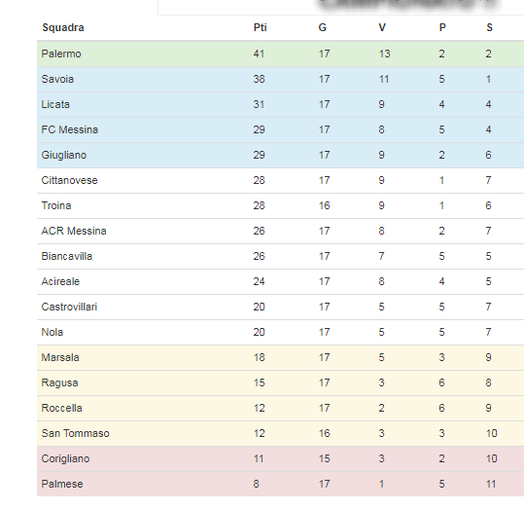Select FC Messina in the standings

(x=70, y=129)
